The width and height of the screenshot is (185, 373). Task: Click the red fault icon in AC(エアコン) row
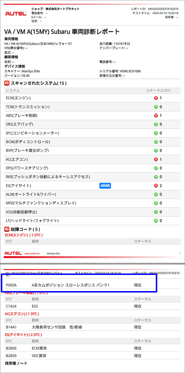(156, 159)
